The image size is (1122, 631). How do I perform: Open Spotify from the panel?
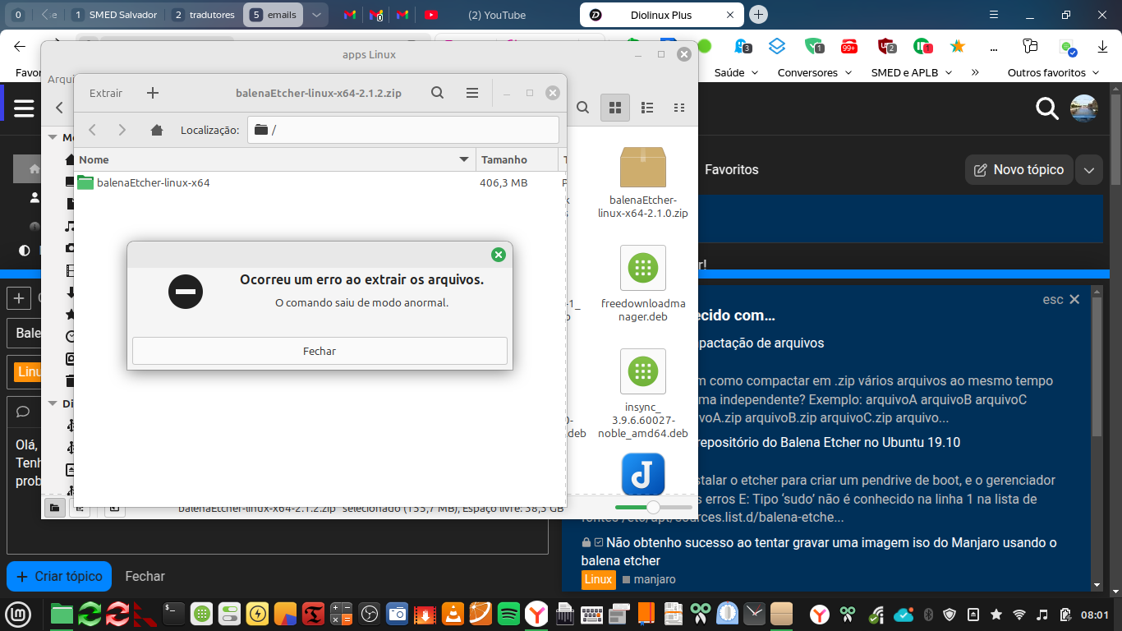pos(508,613)
